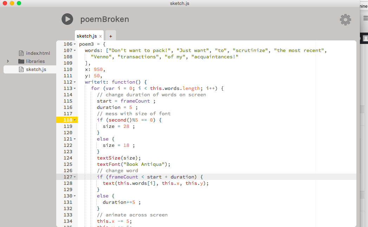Click the highlighted line number 118
The height and width of the screenshot is (227, 368).
[x=67, y=120]
